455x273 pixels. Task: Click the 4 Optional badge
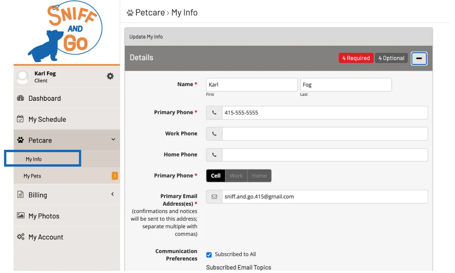pos(391,58)
